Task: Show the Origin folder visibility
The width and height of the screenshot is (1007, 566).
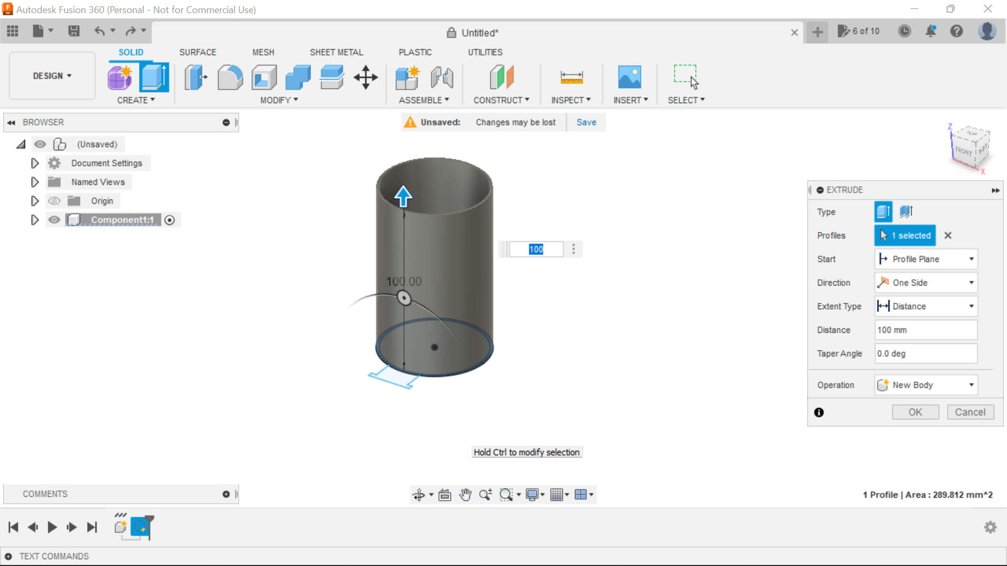Action: click(54, 201)
